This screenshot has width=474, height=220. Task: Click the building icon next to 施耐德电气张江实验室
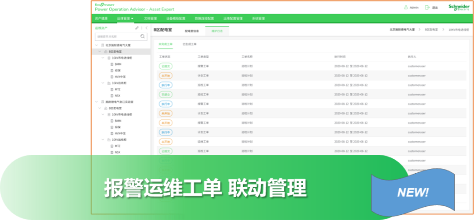(x=102, y=102)
